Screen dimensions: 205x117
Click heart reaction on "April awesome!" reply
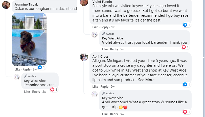(x=185, y=112)
